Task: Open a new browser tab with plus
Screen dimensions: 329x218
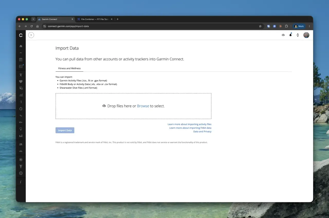Action: click(117, 19)
